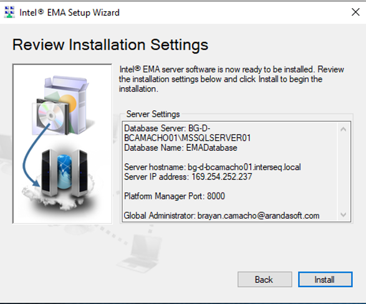Click the Platform Manager Port: 8000 line
Screen dimensions: 366x304
tap(175, 196)
